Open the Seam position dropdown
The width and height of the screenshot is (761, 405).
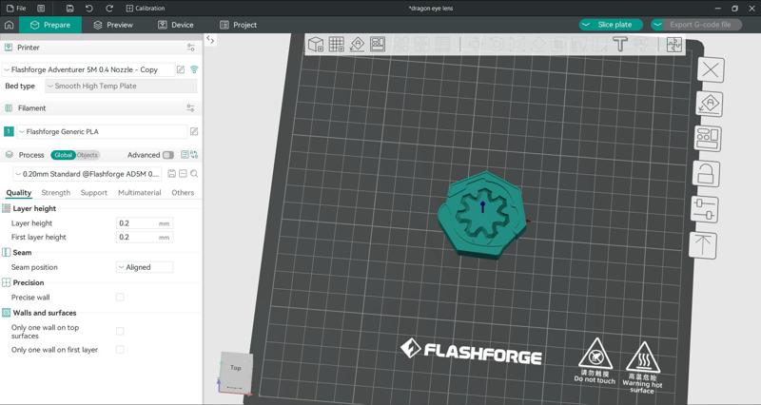(x=145, y=267)
